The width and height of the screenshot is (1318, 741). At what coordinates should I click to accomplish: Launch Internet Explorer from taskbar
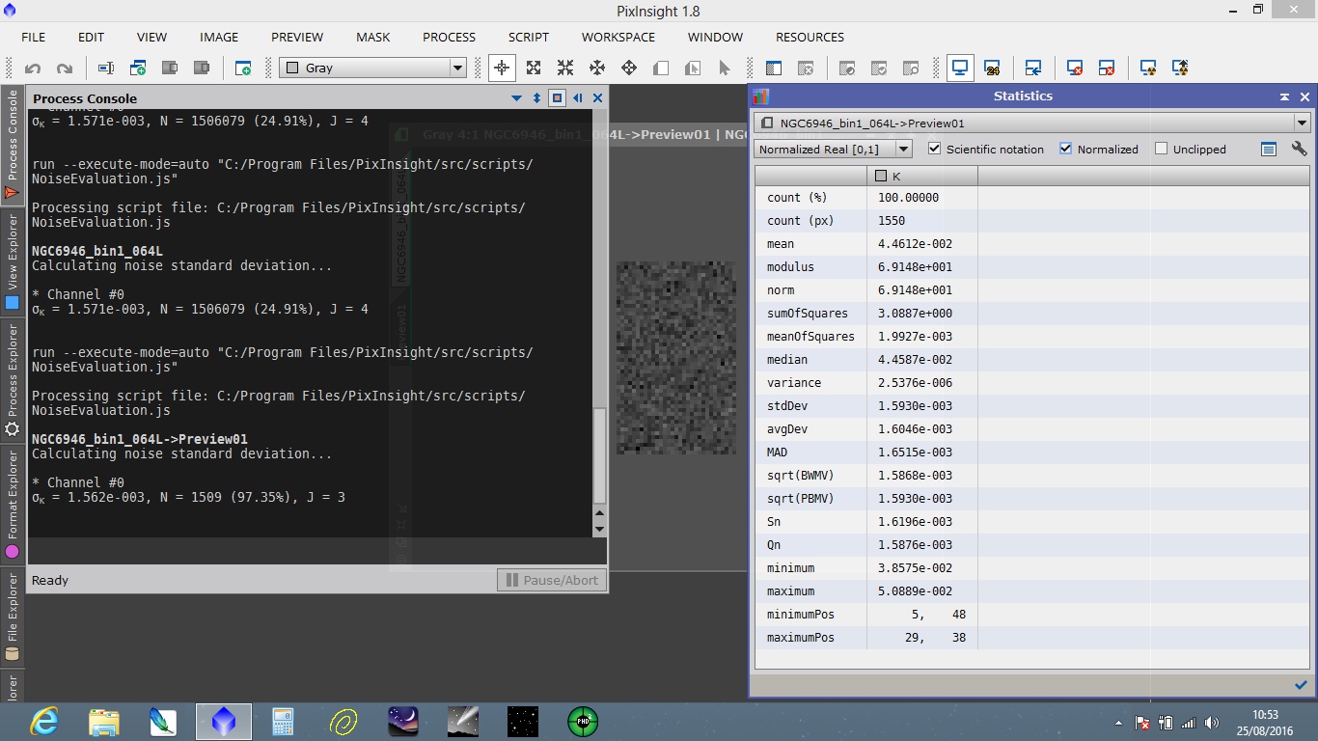click(x=44, y=722)
